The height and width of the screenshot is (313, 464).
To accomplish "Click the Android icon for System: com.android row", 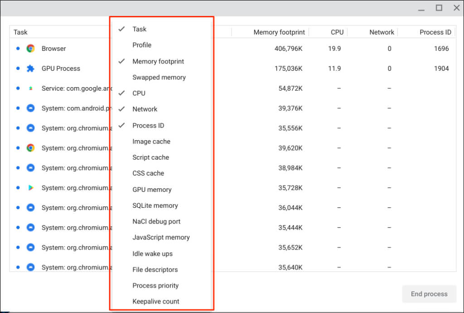I will click(30, 108).
